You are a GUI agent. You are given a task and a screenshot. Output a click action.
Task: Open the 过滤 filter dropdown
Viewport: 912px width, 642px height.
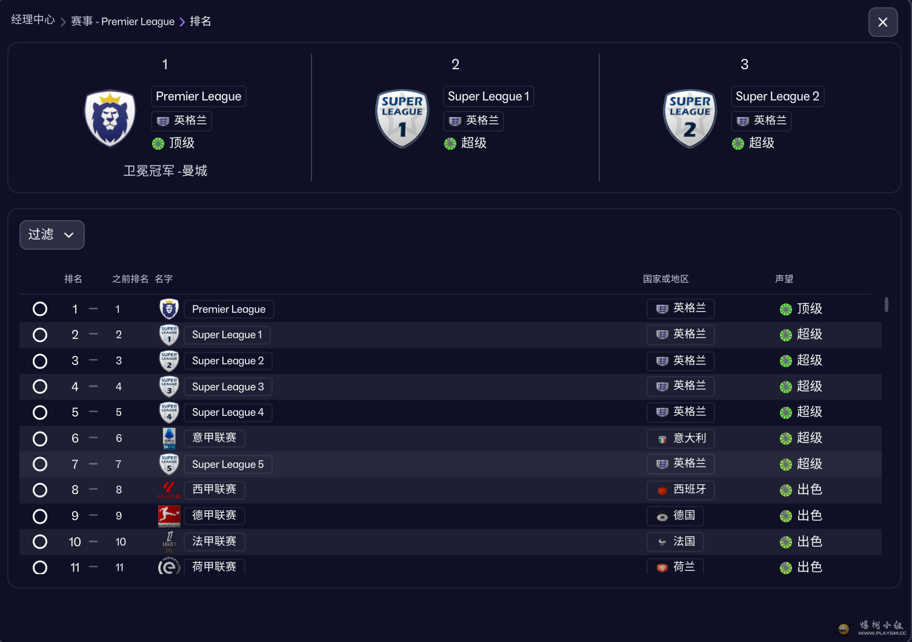click(x=52, y=235)
